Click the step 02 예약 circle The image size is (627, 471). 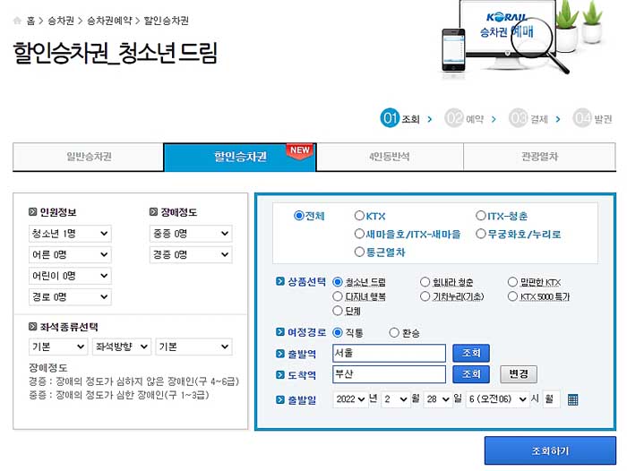(454, 118)
